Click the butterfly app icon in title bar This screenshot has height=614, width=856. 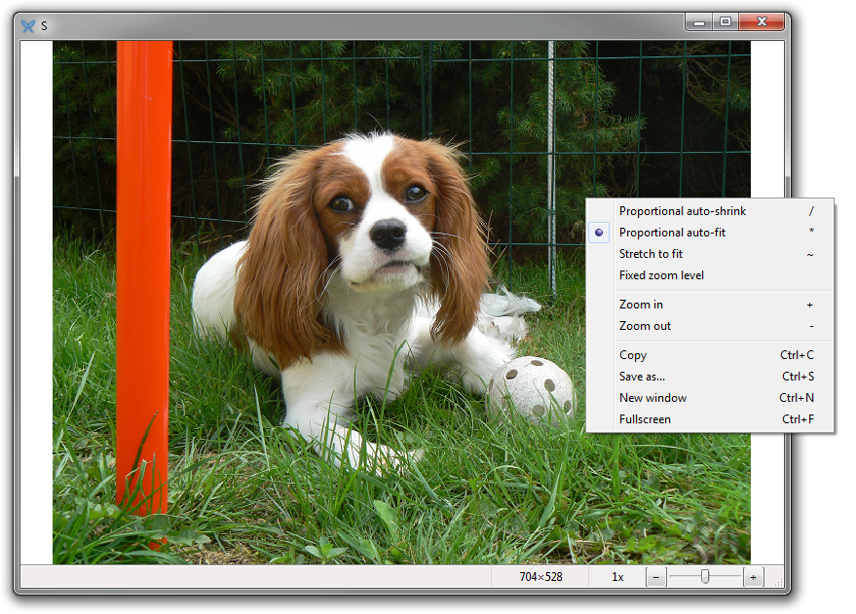(x=28, y=25)
